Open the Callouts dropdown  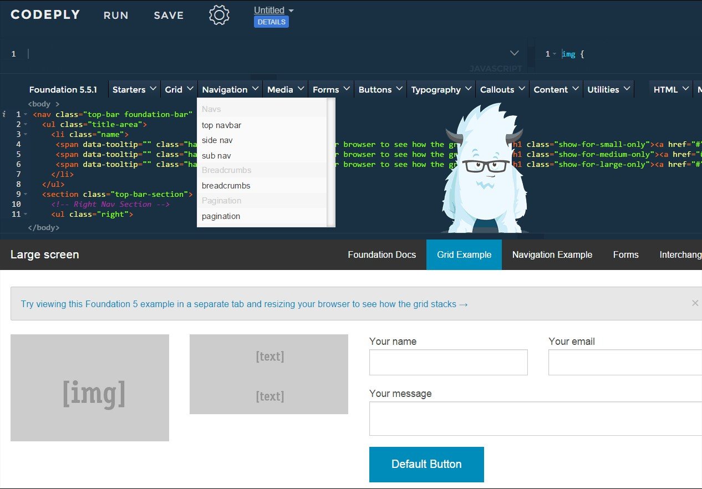pos(502,89)
